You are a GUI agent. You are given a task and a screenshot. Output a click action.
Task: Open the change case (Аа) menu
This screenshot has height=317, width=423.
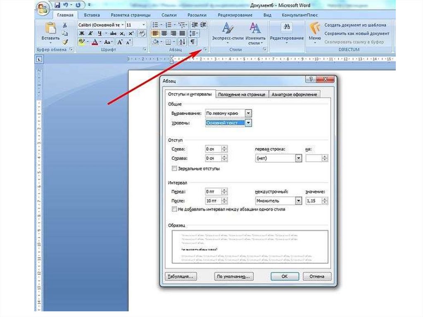[108, 42]
